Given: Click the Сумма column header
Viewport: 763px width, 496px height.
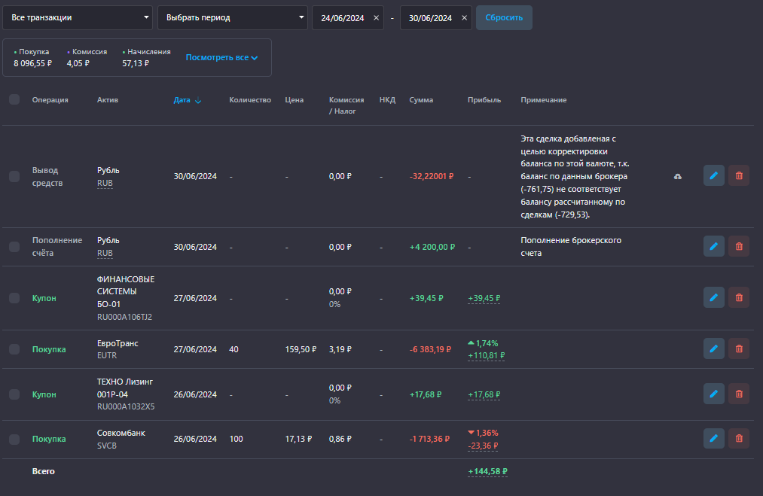Looking at the screenshot, I should click(421, 99).
